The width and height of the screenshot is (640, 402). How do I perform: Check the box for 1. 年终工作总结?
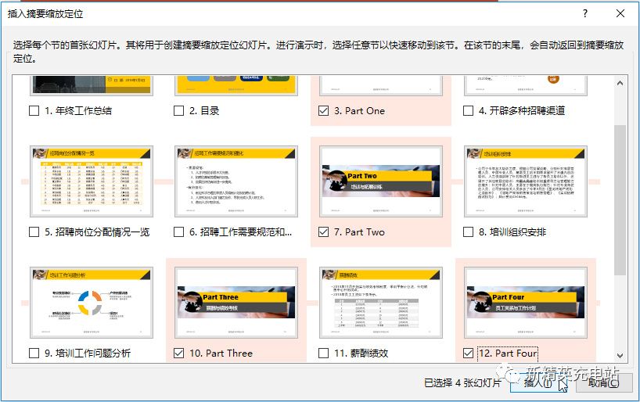coord(34,110)
